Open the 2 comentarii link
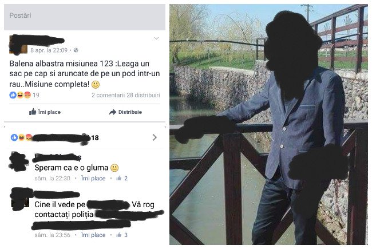Viewport: 372px width, 249px height. tap(108, 95)
